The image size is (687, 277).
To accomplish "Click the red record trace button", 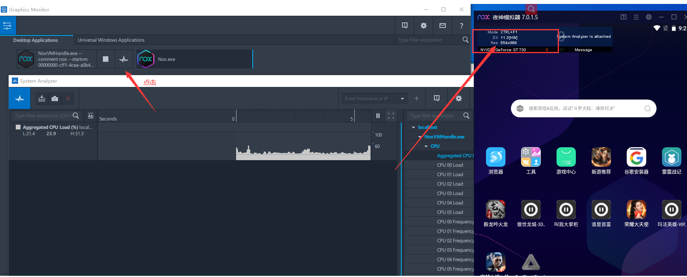I will coord(68,99).
